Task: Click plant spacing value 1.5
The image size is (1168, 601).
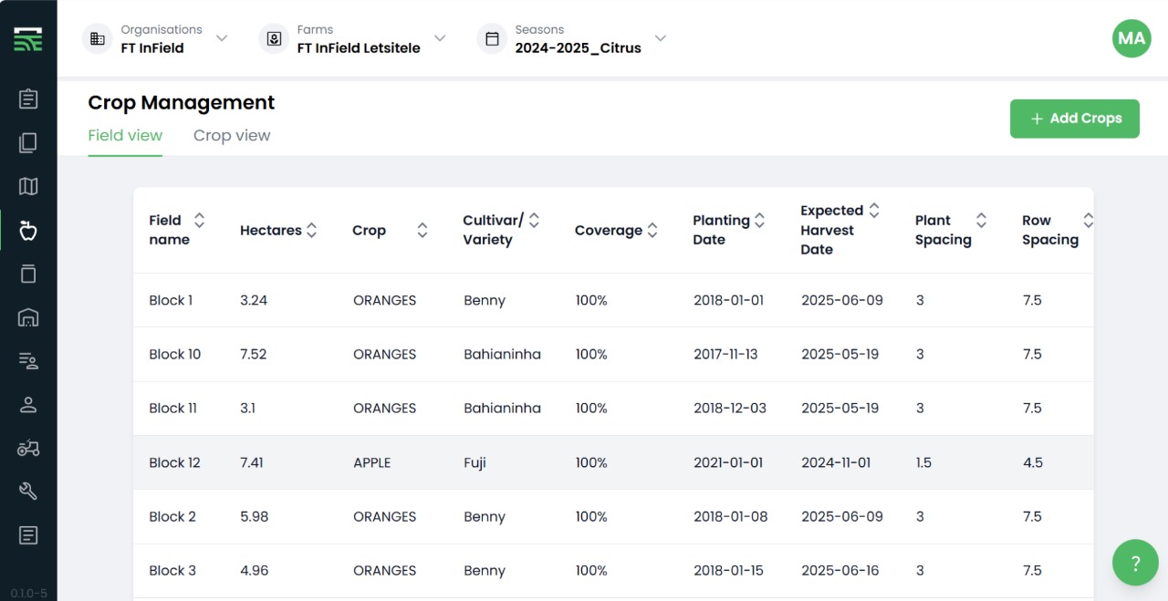Action: 923,462
